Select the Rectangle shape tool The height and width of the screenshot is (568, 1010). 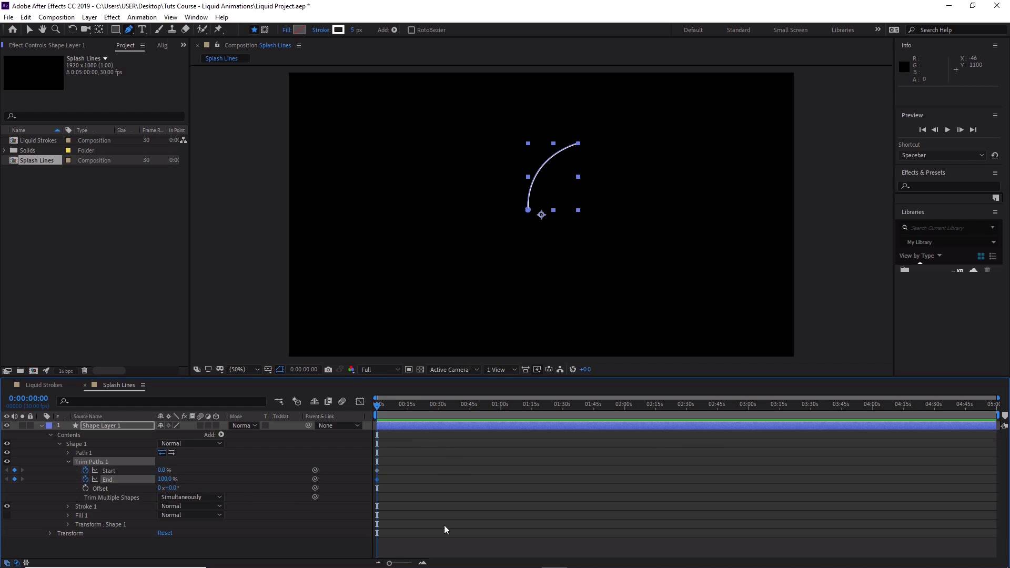(x=116, y=30)
